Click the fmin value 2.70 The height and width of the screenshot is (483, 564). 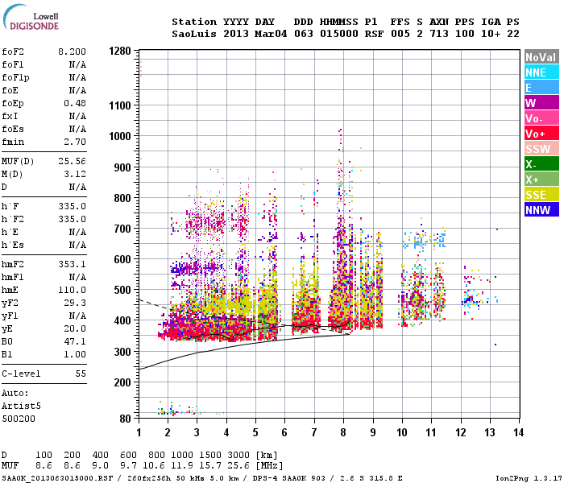[75, 142]
